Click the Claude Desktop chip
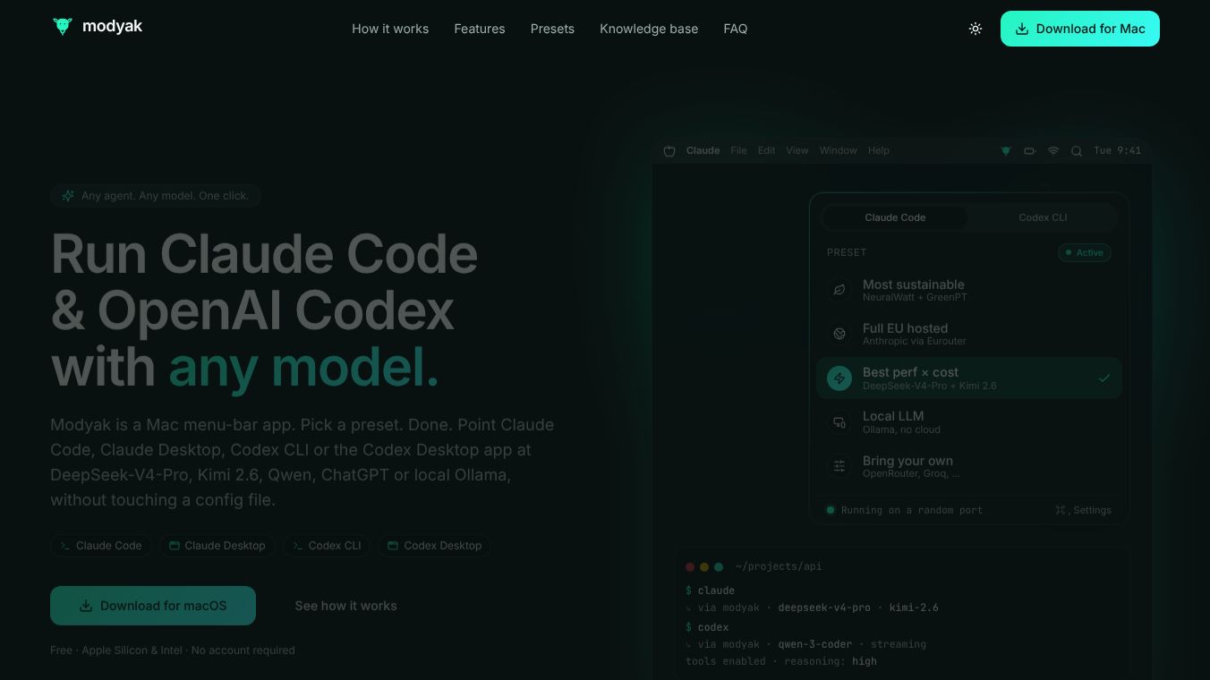The height and width of the screenshot is (680, 1210). 217,546
